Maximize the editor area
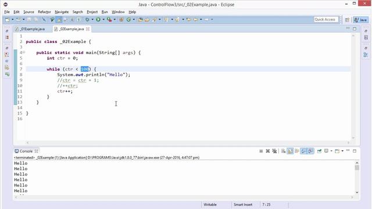This screenshot has height=209, width=372. coord(355,28)
